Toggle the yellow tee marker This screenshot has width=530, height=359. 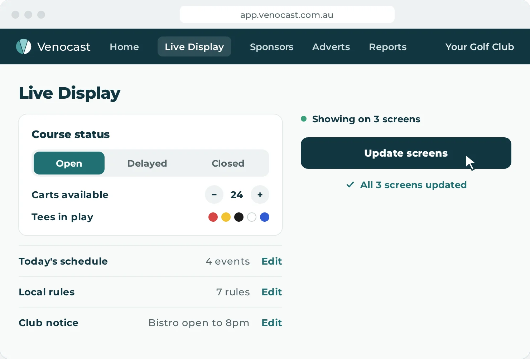pos(226,217)
